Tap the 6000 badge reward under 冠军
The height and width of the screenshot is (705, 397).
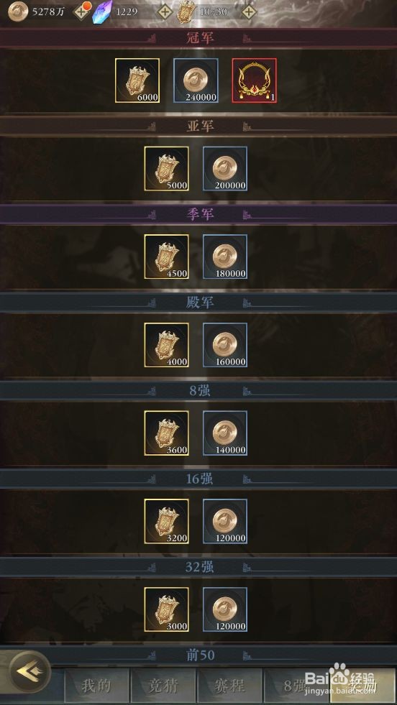tap(137, 80)
